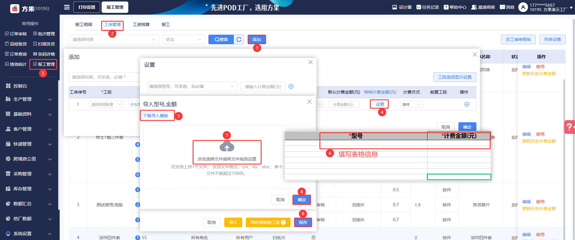
Task: Click 同步到其他工段 button
Action: [268, 222]
